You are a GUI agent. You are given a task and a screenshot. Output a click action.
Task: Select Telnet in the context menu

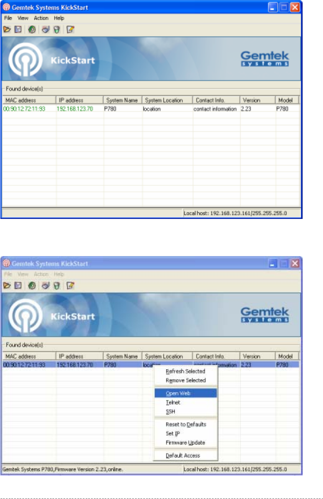click(186, 402)
